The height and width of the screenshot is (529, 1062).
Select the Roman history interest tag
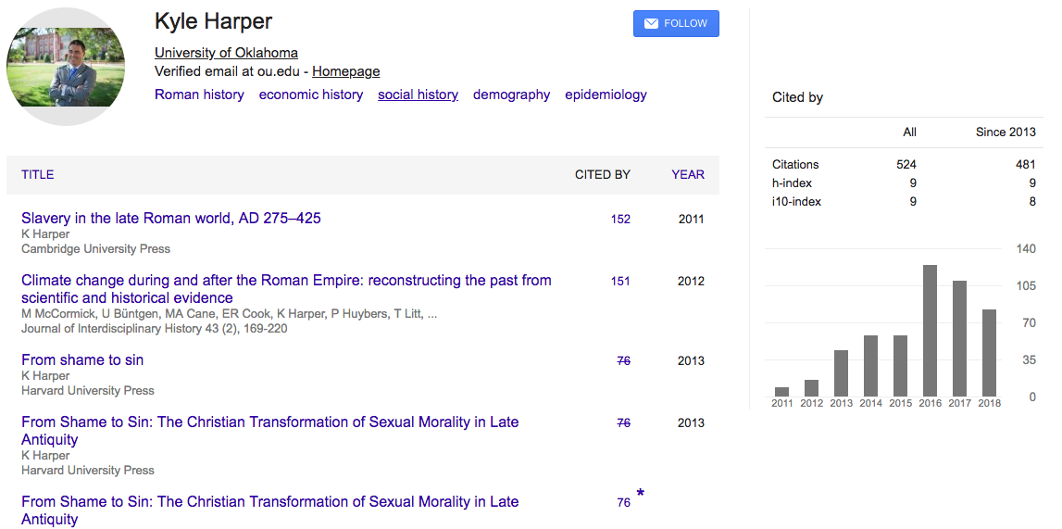tap(199, 94)
